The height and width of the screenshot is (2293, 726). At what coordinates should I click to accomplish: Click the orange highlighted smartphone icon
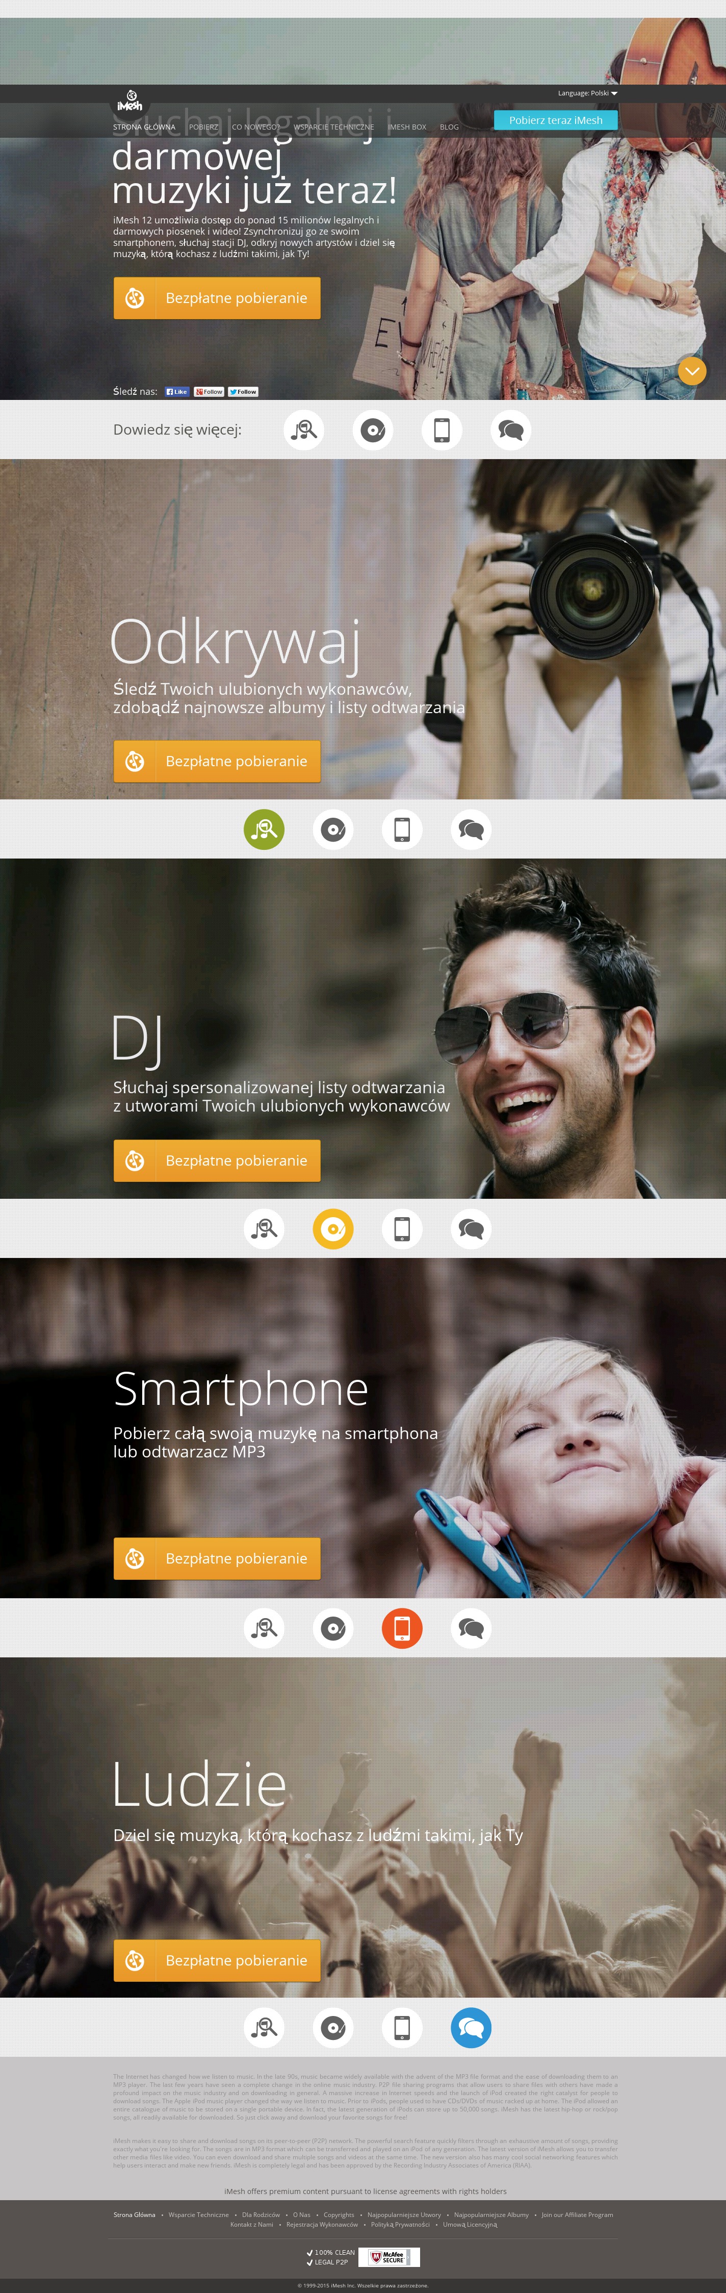402,1628
